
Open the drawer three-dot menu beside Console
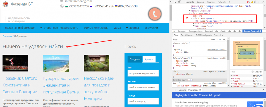[175, 90]
